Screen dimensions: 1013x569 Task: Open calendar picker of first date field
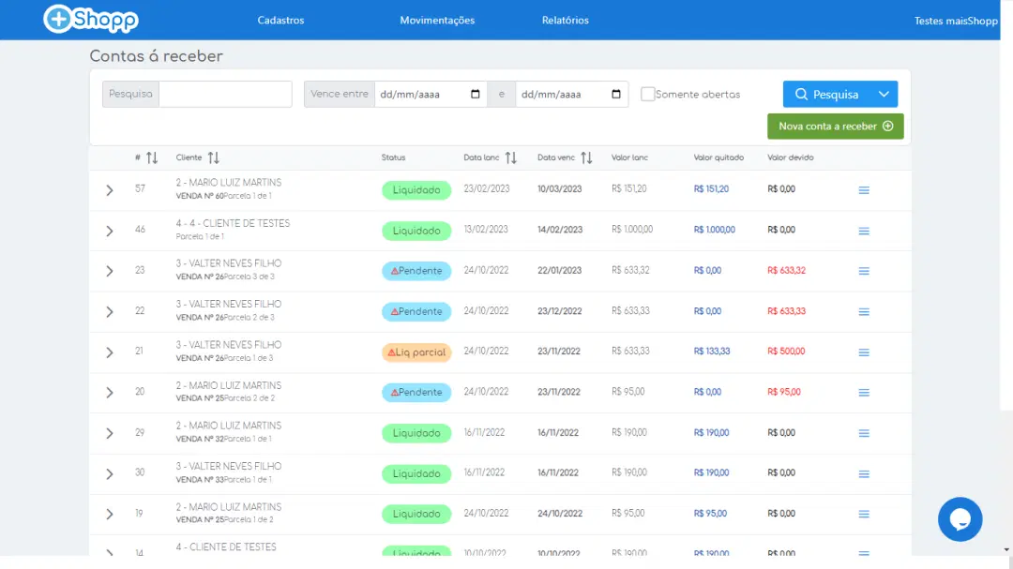[x=476, y=95]
